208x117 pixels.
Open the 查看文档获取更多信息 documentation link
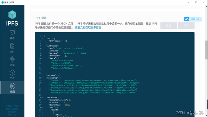(88, 27)
